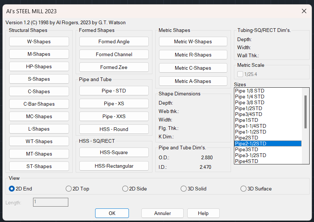Viewport: 314px width, 222px height.
Task: Click the W-Shapes button
Action: (x=39, y=41)
